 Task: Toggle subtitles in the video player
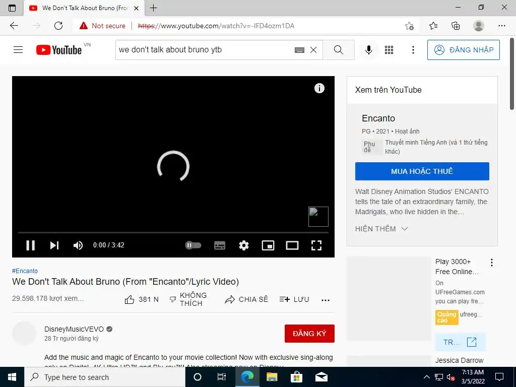pos(220,245)
